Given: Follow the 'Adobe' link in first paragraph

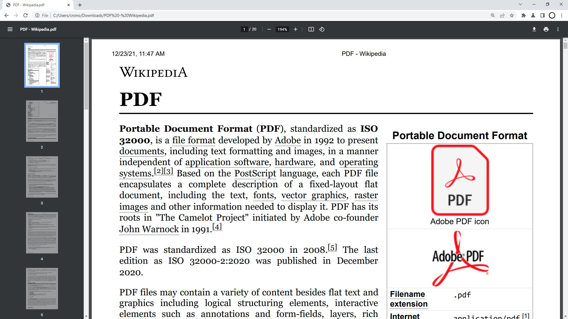Looking at the screenshot, I should [x=288, y=140].
